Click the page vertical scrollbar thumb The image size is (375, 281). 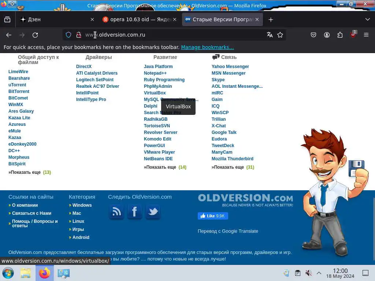click(374, 229)
